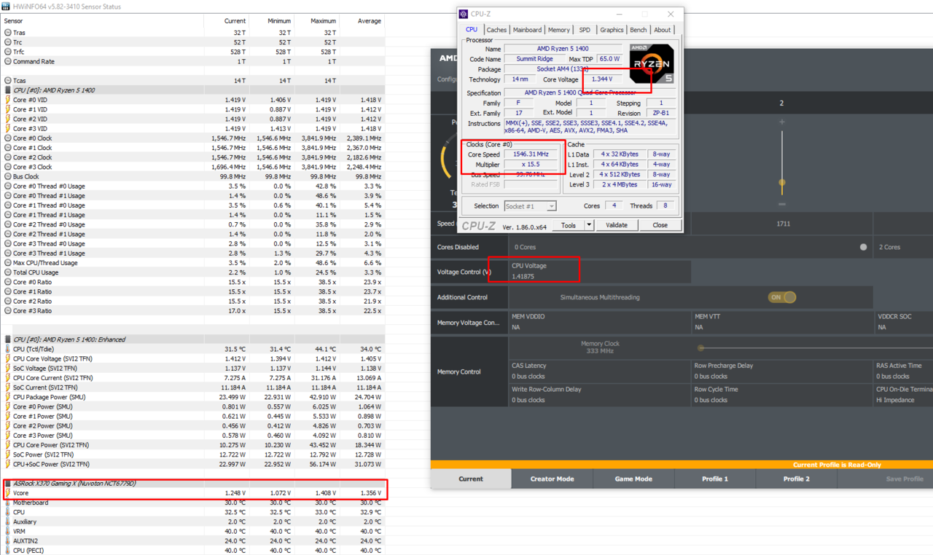The image size is (933, 555).
Task: Open the Socket #1 selection dropdown
Action: [x=530, y=206]
